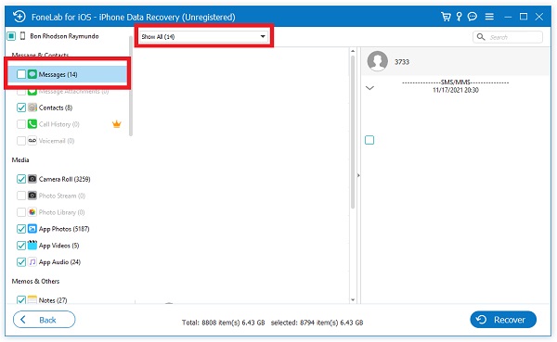The width and height of the screenshot is (557, 342).
Task: Select App Videos (5) category
Action: coord(58,246)
